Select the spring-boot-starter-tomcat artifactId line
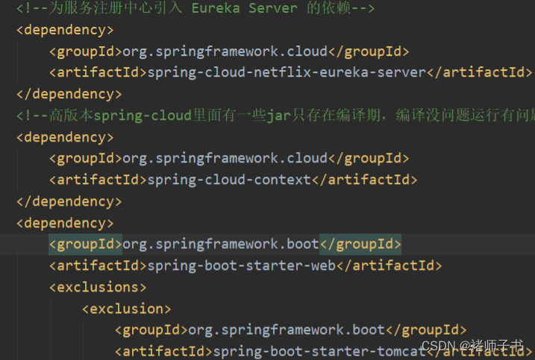 click(323, 352)
